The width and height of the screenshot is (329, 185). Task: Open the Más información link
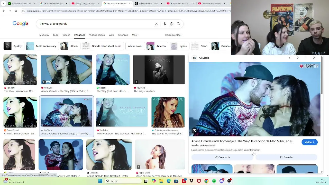tap(252, 150)
